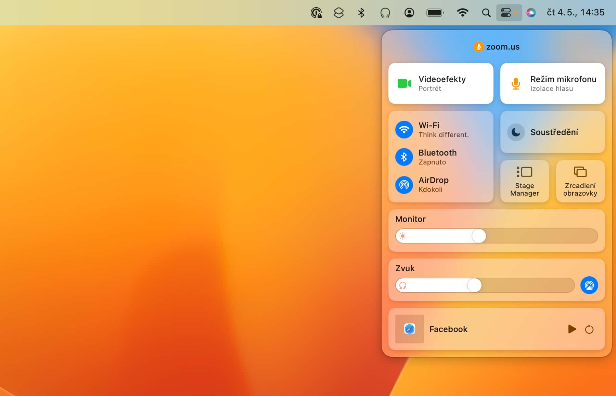Toggle Wi-Fi with its blue round icon
The height and width of the screenshot is (396, 616).
404,130
